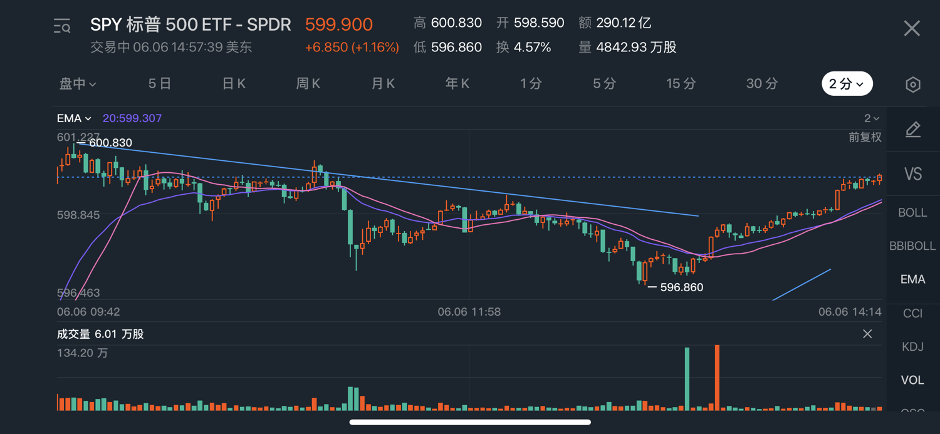Click the 06.06 11:58 time label
Viewport: 940px width, 434px height.
click(x=469, y=311)
